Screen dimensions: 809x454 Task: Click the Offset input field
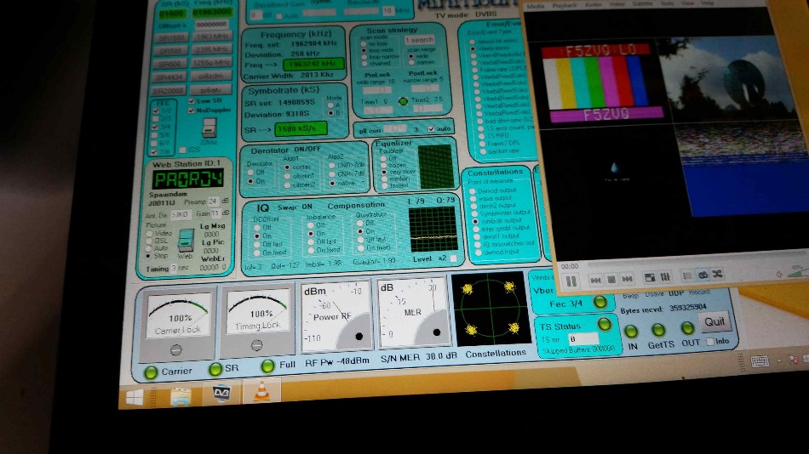[211, 24]
